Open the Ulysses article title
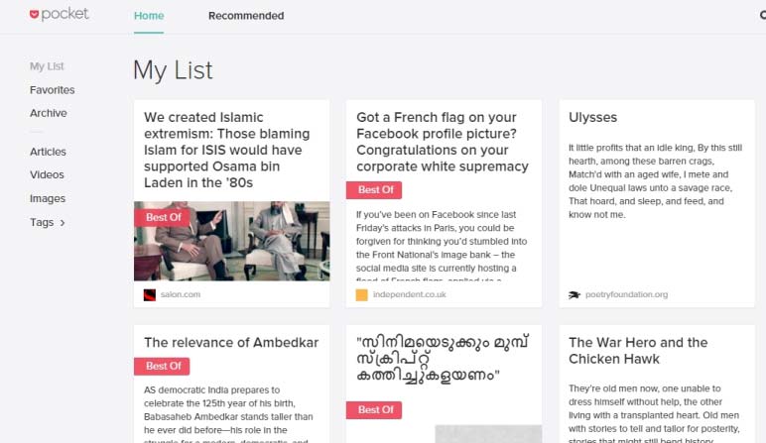 [592, 118]
